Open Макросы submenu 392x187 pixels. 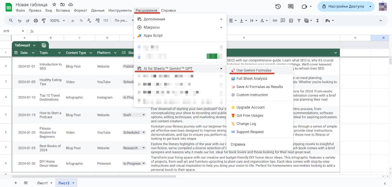point(180,27)
